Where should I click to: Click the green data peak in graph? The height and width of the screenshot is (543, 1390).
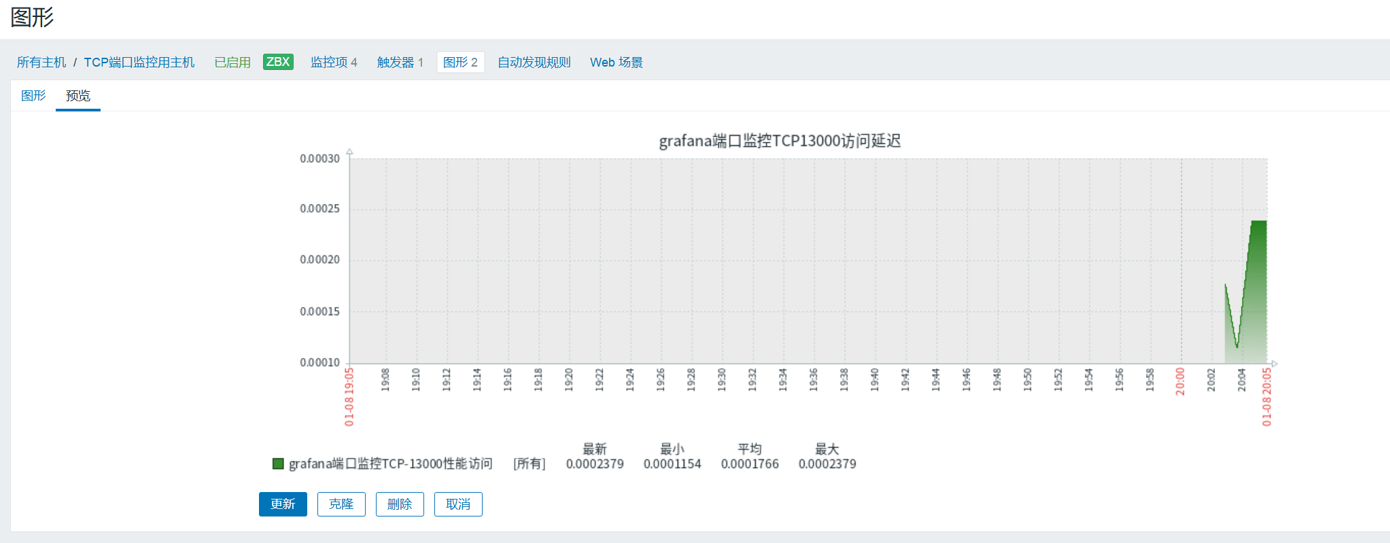click(x=1258, y=224)
